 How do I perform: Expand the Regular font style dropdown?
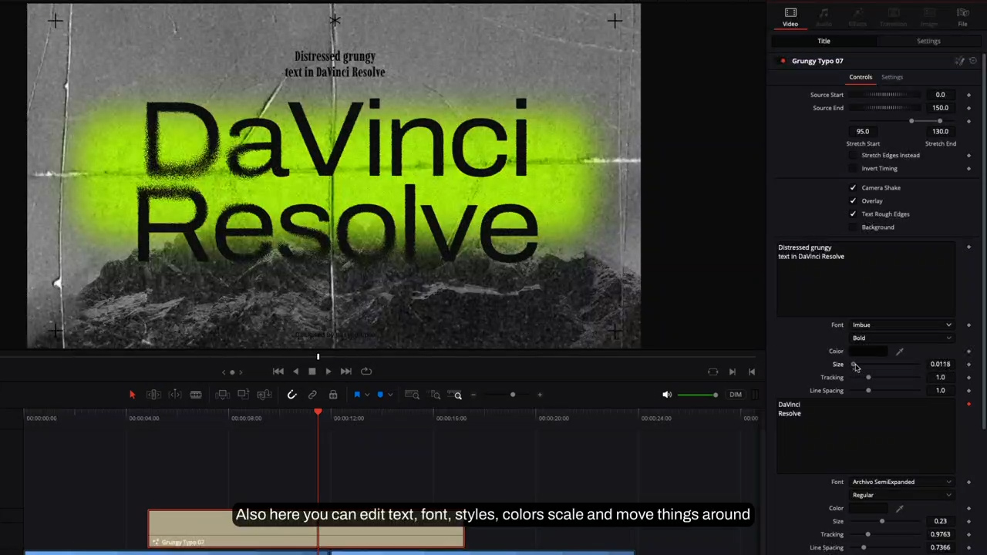pyautogui.click(x=901, y=496)
